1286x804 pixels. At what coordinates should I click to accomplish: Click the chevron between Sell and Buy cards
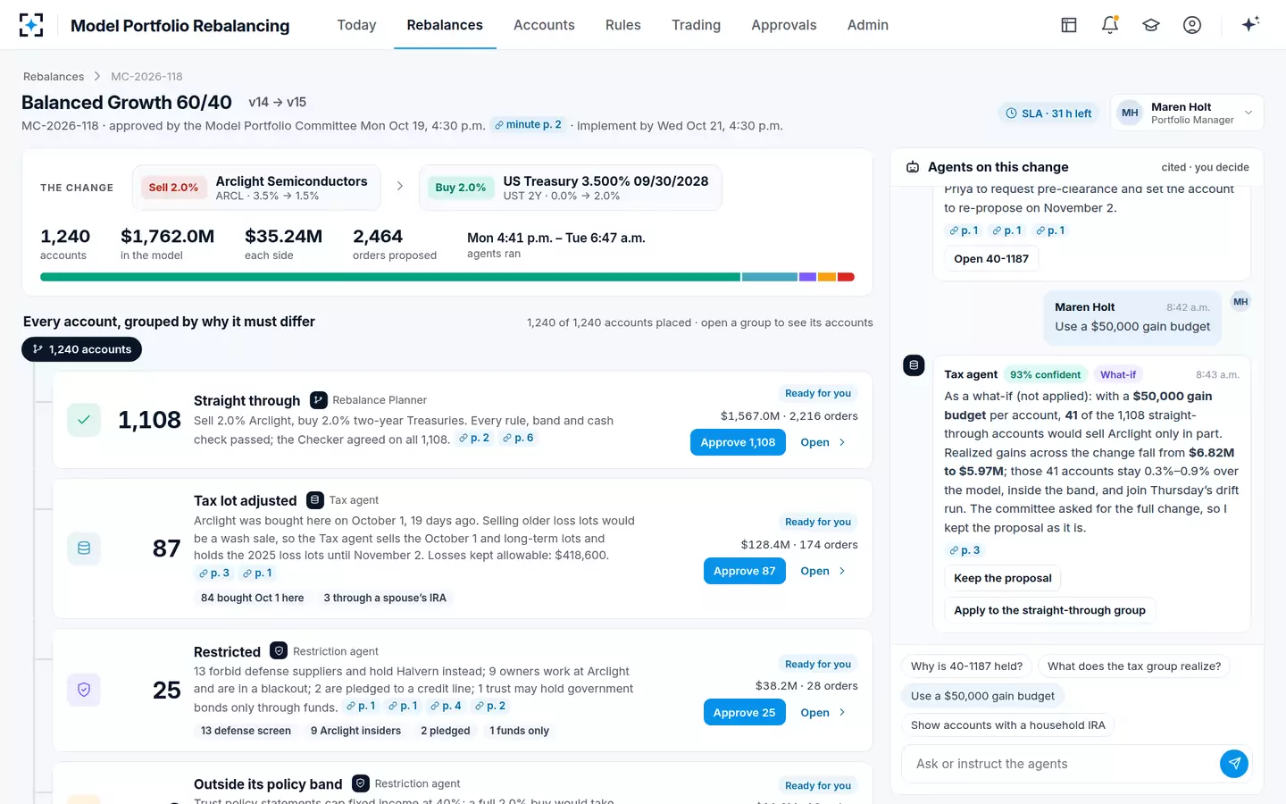pos(399,187)
